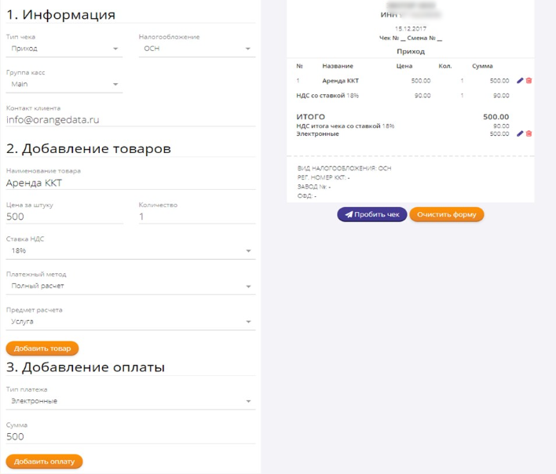Delete the Электронные payment with trash icon
This screenshot has height=474, width=556.
pyautogui.click(x=529, y=133)
